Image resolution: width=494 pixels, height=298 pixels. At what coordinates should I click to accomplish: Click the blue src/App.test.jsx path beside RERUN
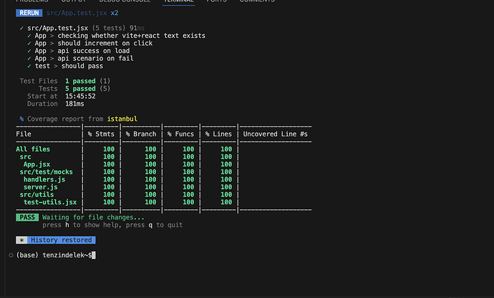(x=77, y=13)
